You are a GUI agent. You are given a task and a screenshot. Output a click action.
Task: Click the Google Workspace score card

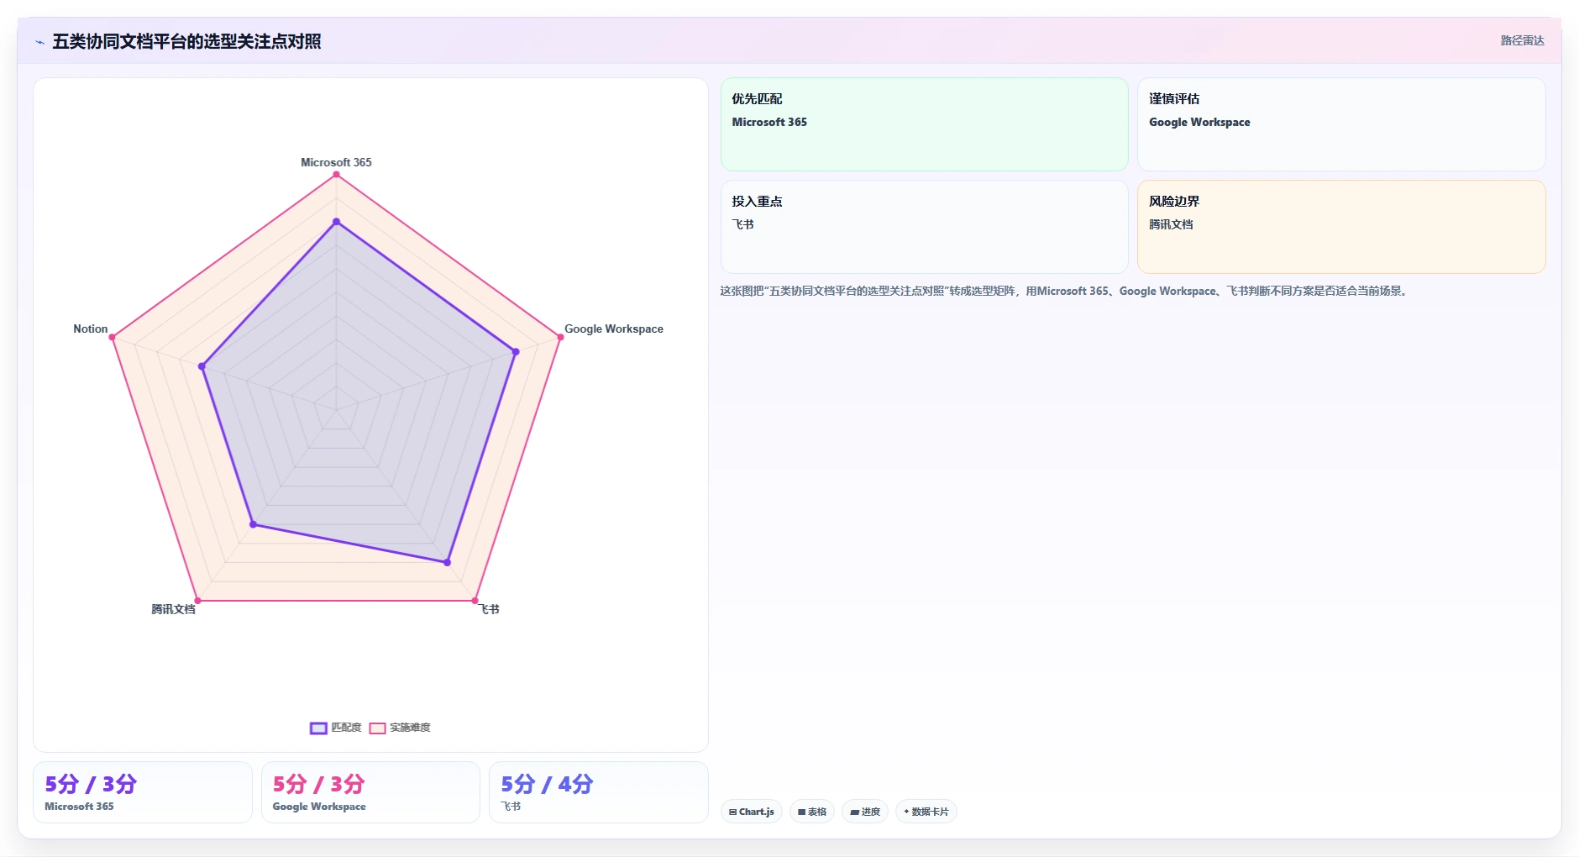coord(370,792)
